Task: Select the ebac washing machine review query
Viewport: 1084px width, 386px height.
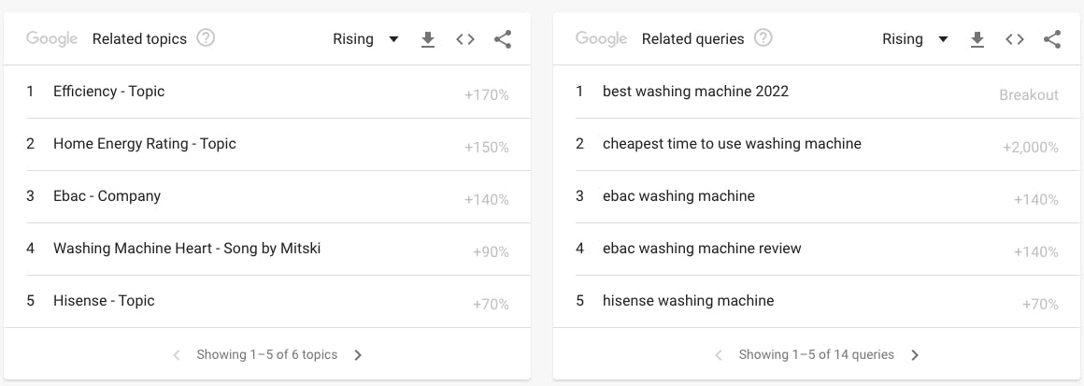Action: [x=817, y=249]
